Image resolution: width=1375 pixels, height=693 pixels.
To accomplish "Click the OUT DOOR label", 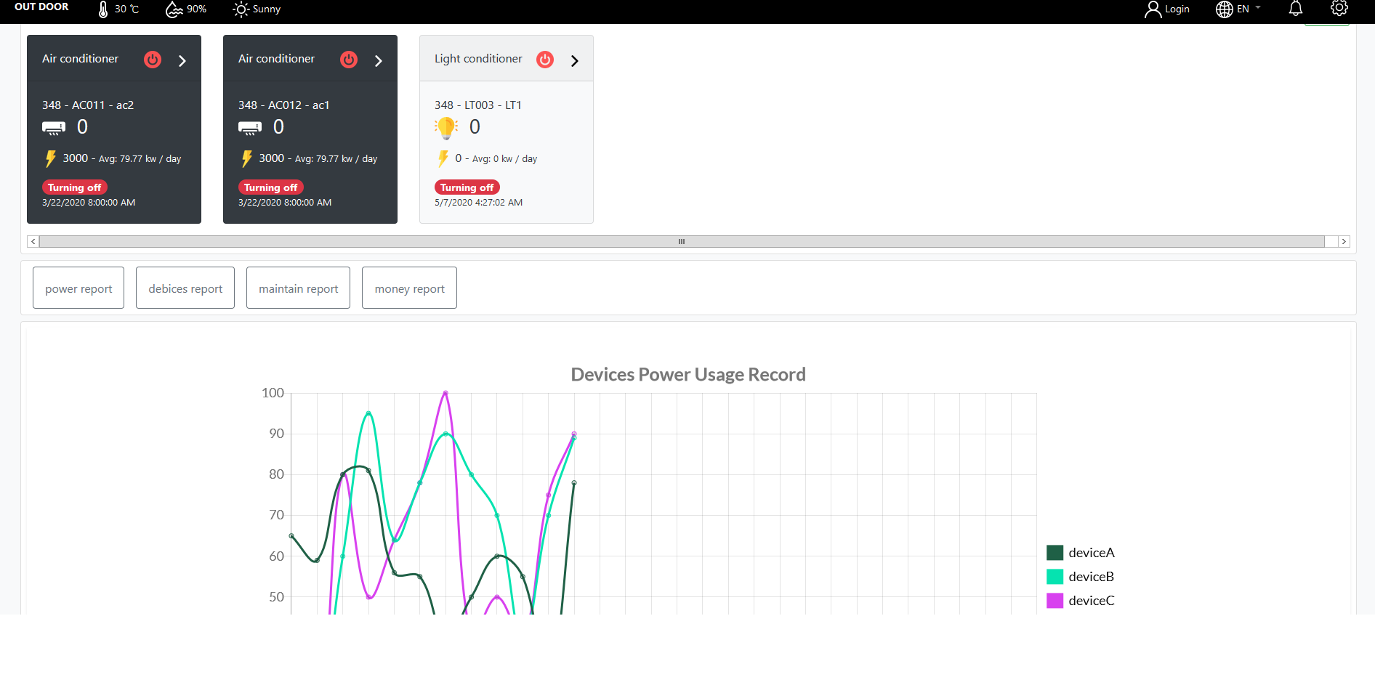I will coord(41,7).
